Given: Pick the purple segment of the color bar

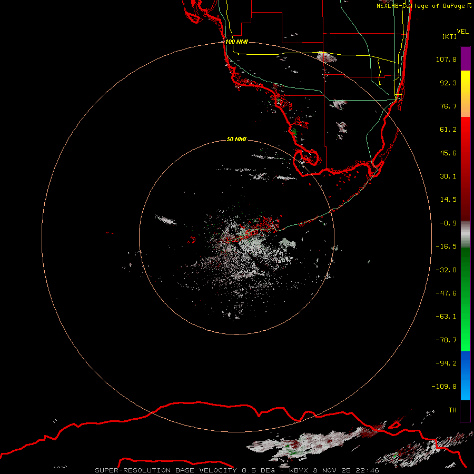Looking at the screenshot, I should tap(465, 58).
